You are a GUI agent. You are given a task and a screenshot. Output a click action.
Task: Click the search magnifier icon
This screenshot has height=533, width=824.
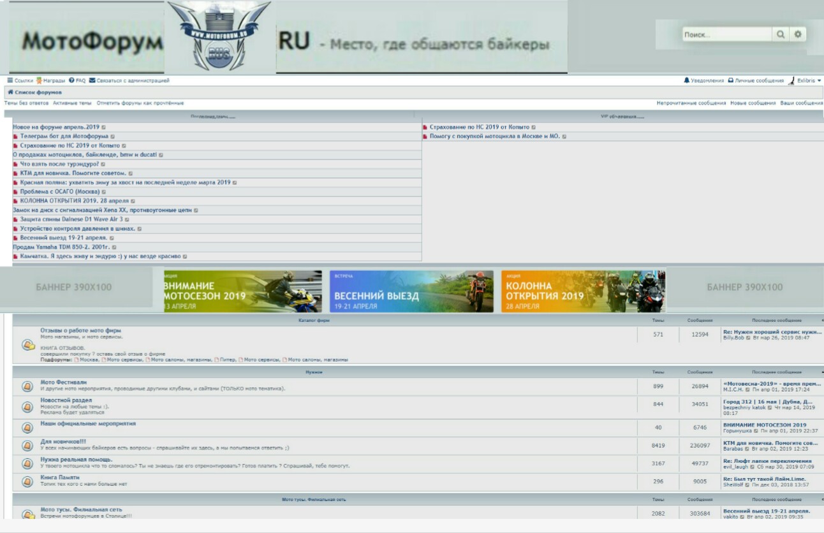point(781,35)
